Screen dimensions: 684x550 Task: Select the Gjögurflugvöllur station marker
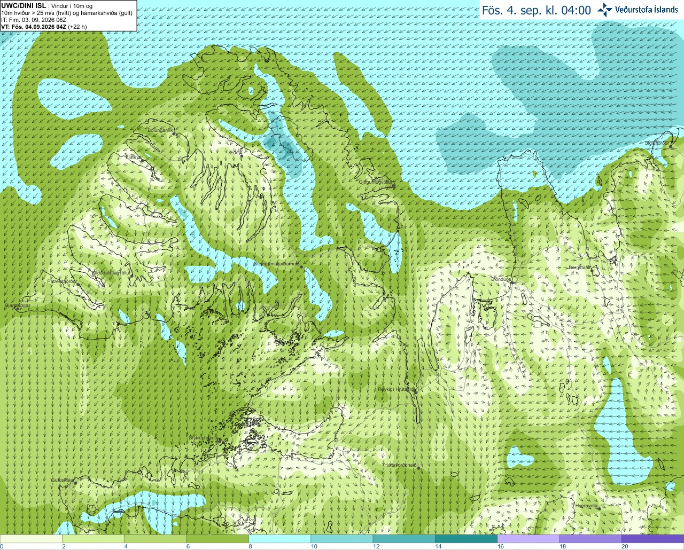pyautogui.click(x=394, y=186)
